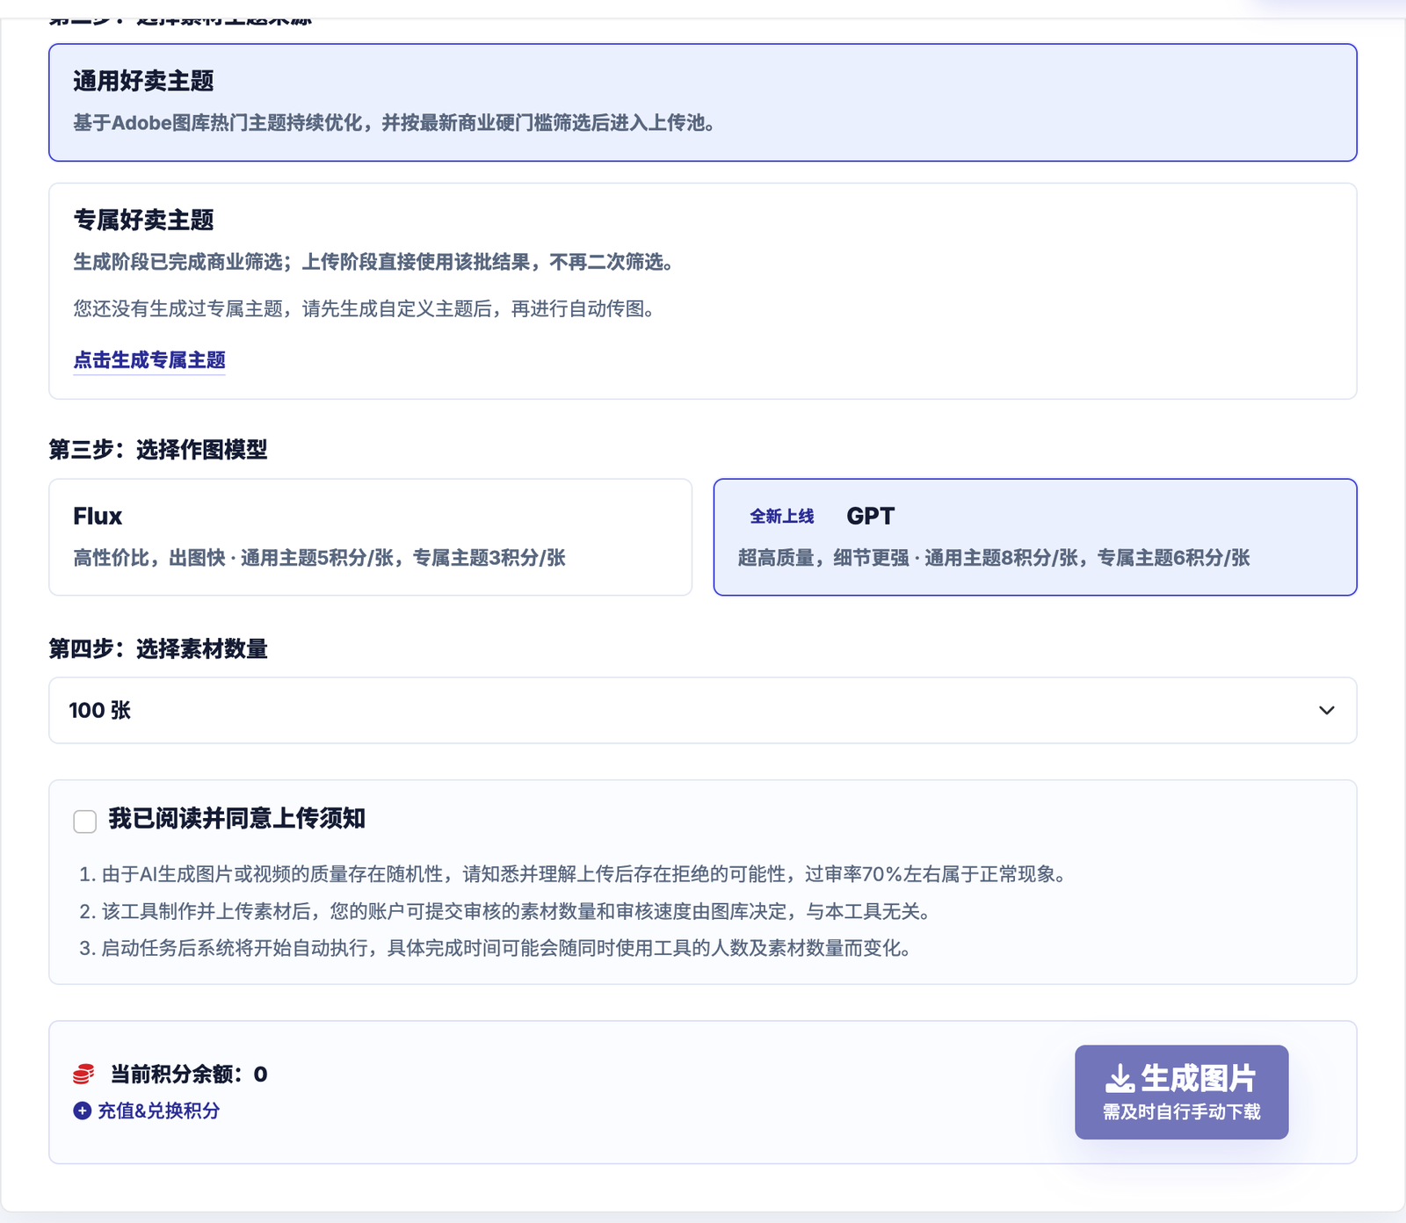The height and width of the screenshot is (1223, 1406).
Task: Click the plus icon beside 充值&兑换积分
Action: coord(83,1111)
